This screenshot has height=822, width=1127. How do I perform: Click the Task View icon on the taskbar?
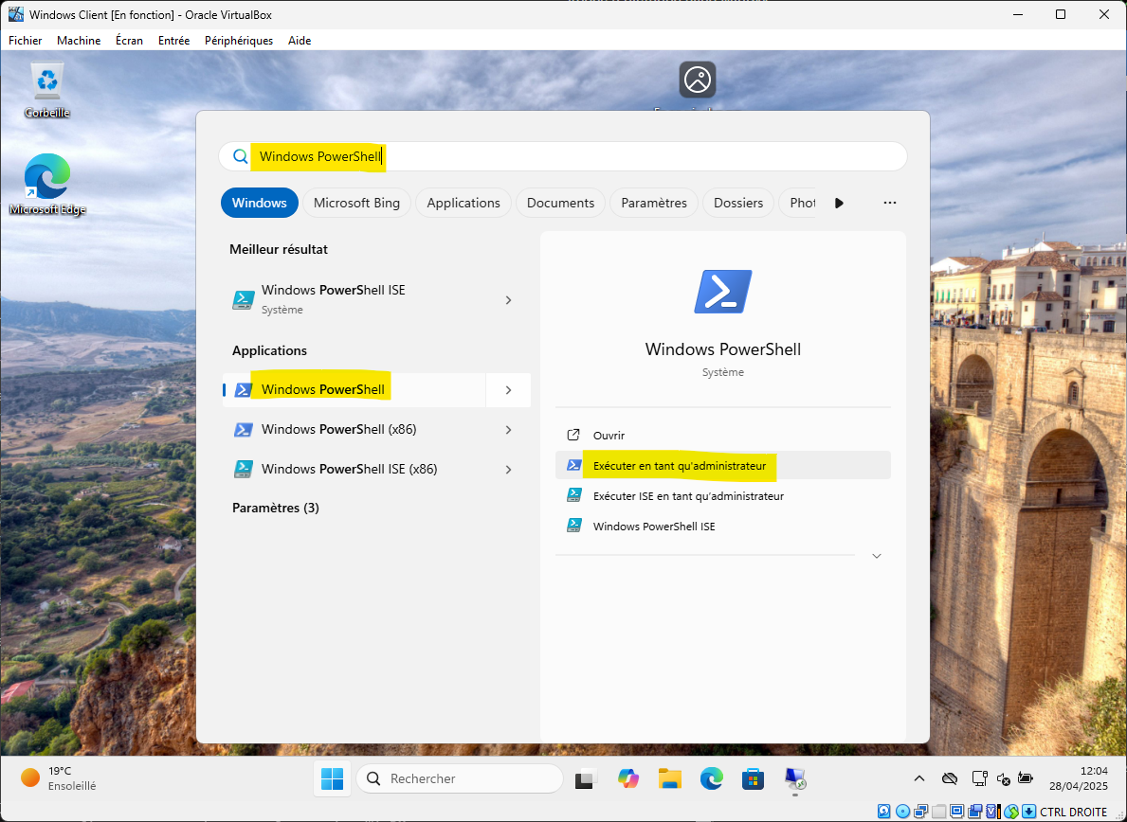click(586, 778)
